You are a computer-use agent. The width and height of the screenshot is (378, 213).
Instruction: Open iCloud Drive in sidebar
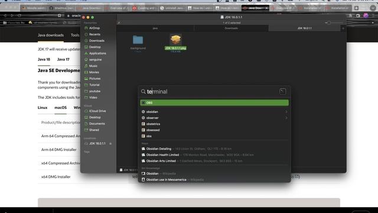point(97,111)
